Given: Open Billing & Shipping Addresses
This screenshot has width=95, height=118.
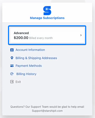Looking at the screenshot, I should [x=36, y=58].
